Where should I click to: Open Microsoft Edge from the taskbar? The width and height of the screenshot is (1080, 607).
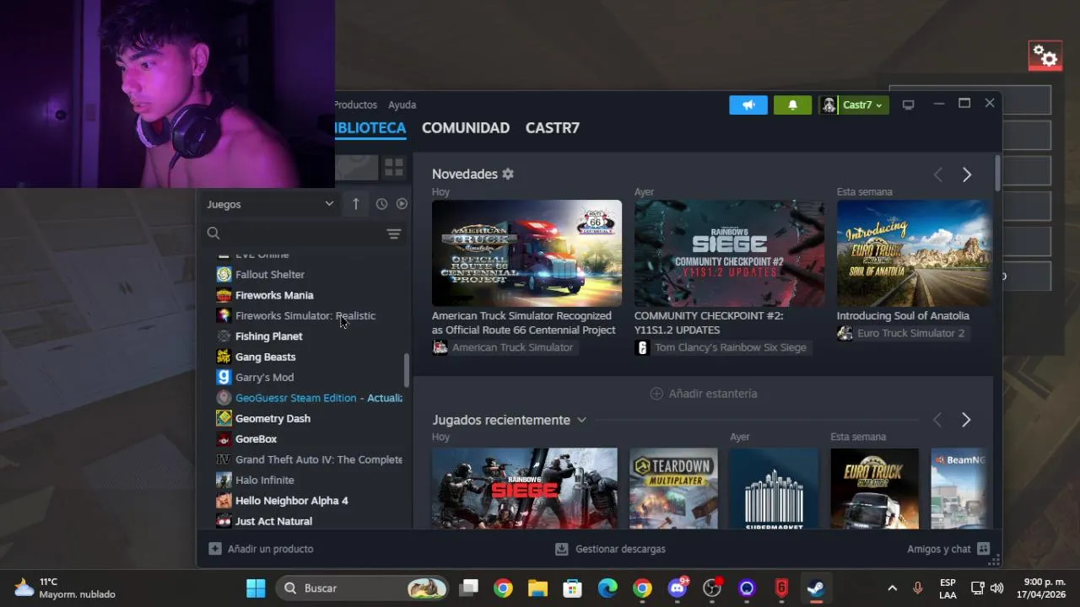pos(607,588)
